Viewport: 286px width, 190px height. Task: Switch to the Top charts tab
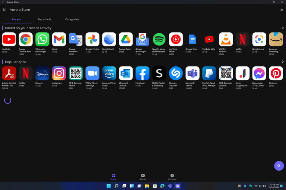point(45,19)
